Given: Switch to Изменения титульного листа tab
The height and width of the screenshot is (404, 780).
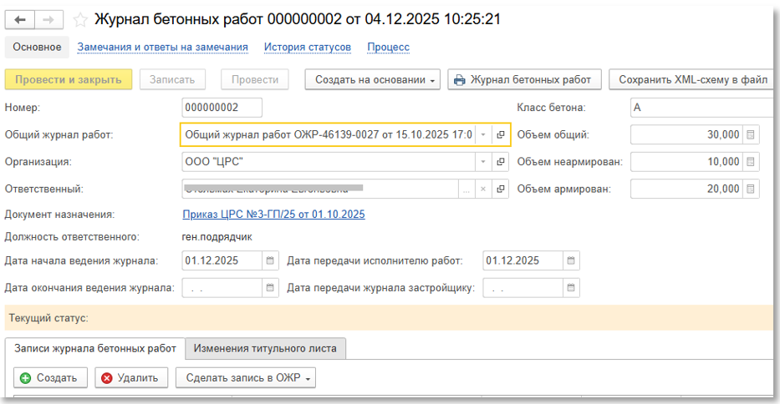Looking at the screenshot, I should coord(265,348).
